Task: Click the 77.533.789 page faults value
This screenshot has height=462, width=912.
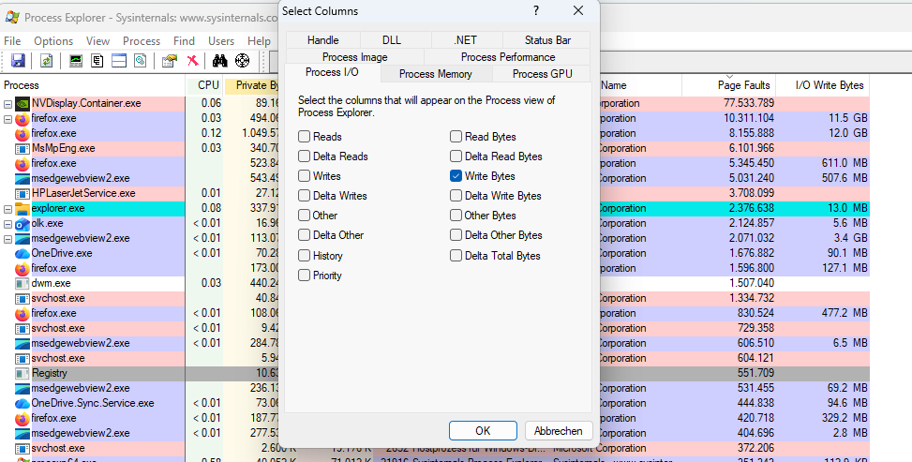Action: point(749,104)
